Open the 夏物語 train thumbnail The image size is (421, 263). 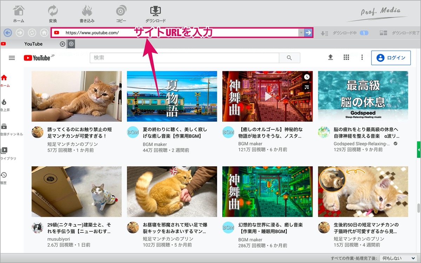point(172,96)
